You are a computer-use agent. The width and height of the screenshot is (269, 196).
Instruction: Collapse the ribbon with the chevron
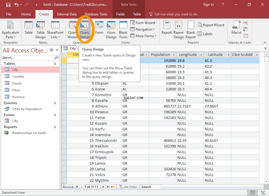[x=265, y=43]
